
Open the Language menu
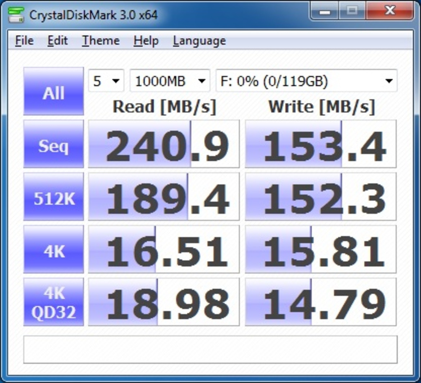tap(199, 41)
